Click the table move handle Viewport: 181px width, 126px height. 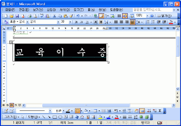click(11, 42)
